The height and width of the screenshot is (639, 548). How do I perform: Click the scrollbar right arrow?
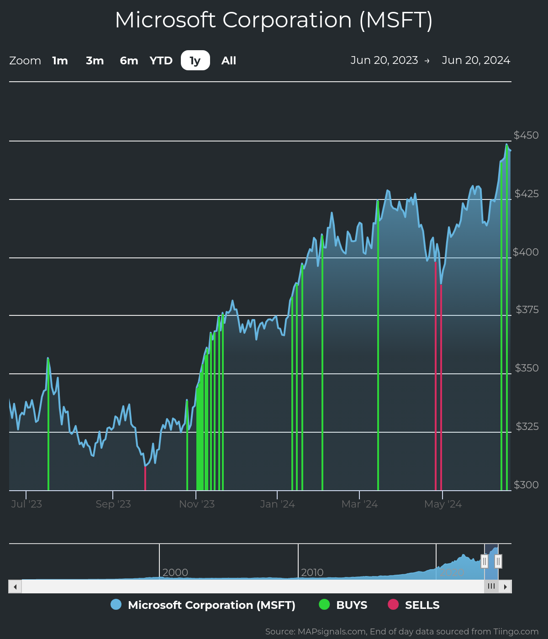coord(505,587)
